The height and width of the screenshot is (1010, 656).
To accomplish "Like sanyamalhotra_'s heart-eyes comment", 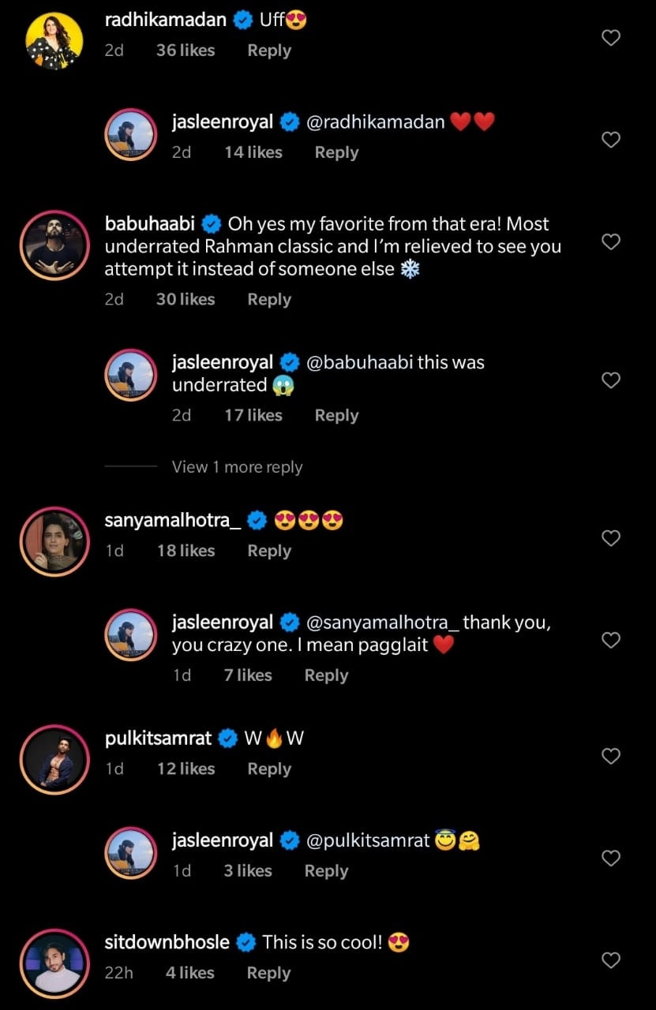I will point(611,538).
